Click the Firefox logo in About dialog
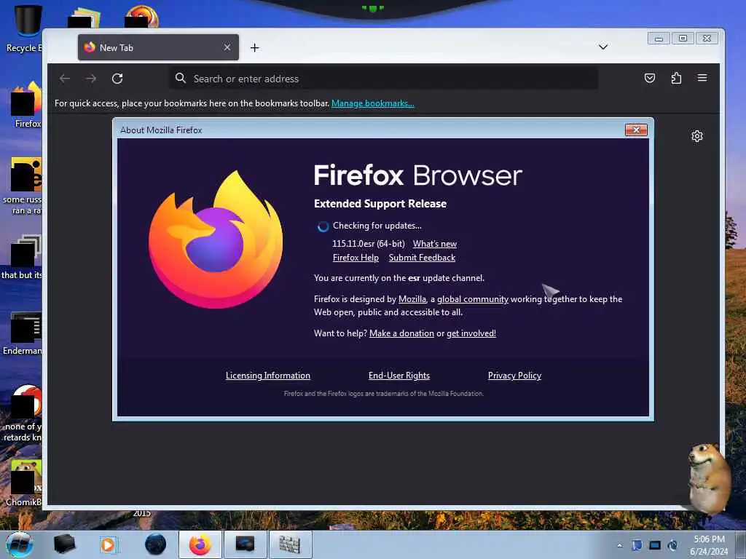 216,239
